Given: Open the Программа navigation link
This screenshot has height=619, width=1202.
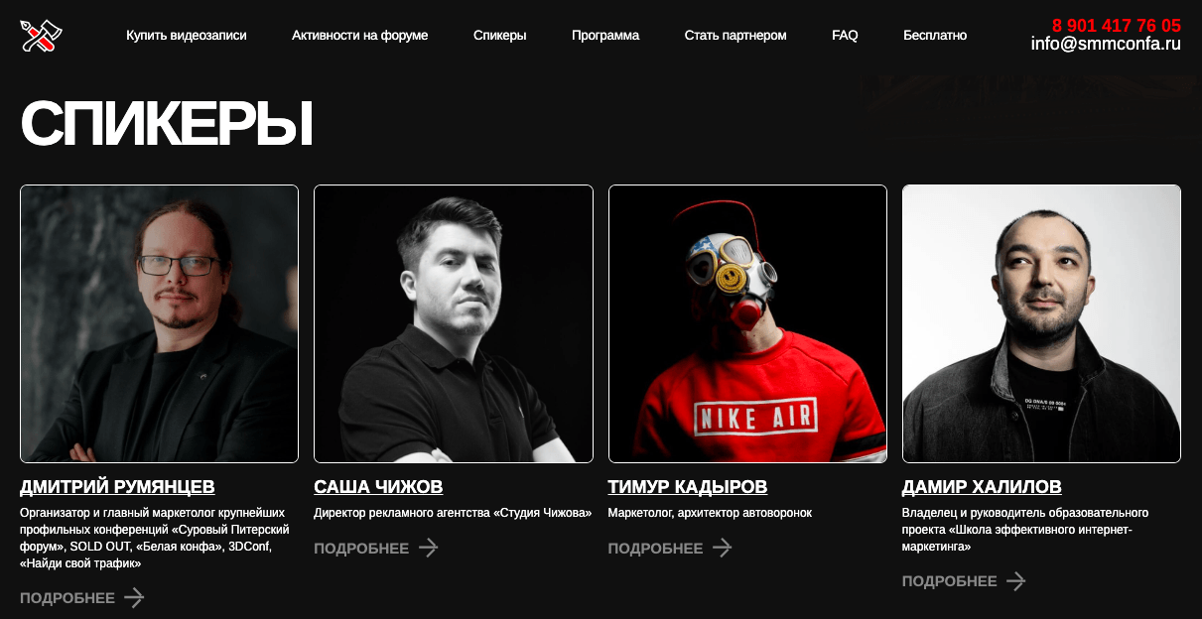Looking at the screenshot, I should [605, 35].
